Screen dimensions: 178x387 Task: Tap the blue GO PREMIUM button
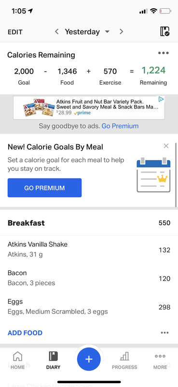pyautogui.click(x=44, y=188)
